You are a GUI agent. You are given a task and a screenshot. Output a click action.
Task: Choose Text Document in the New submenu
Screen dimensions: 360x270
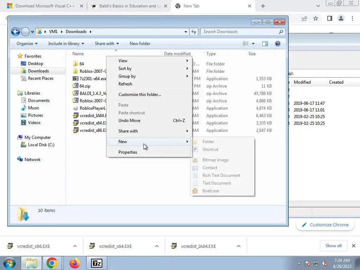[223, 183]
